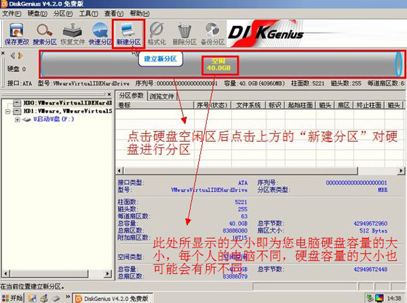This screenshot has width=407, height=303.
Task: Switch to the 浏览文件 tab
Action: (x=161, y=96)
